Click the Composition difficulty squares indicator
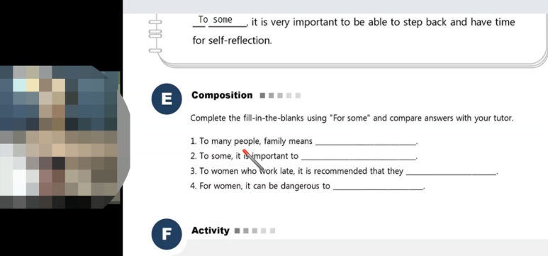Image resolution: width=548 pixels, height=256 pixels. (280, 96)
